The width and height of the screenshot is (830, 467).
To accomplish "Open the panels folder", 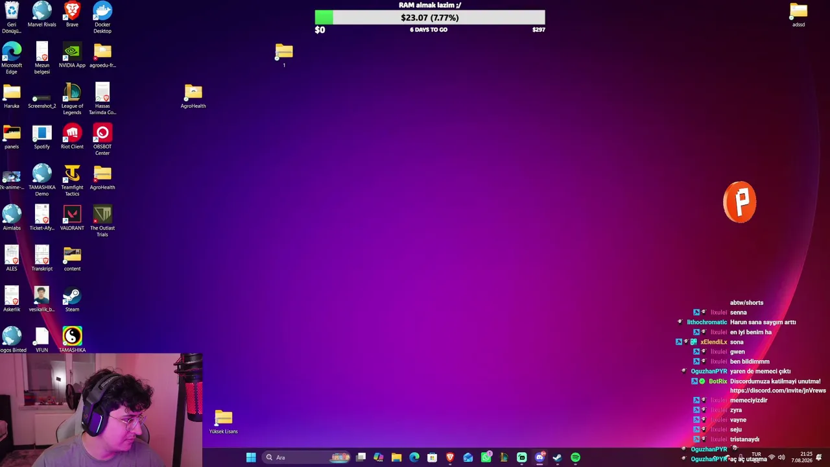I will tap(12, 137).
